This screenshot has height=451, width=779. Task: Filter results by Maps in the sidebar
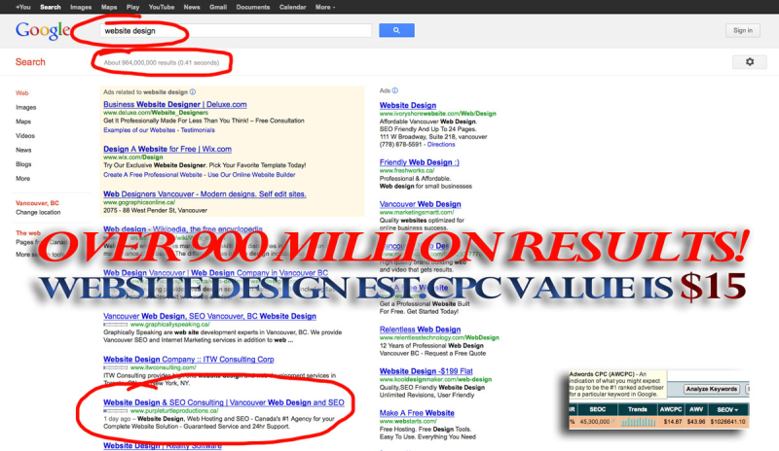(x=23, y=121)
